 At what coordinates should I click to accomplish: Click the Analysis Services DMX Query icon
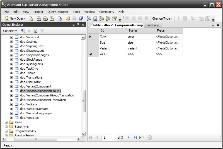coord(45,18)
